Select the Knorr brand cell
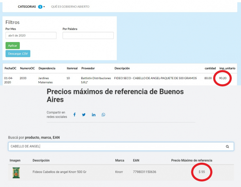This screenshot has width=241, height=187. coord(119,172)
